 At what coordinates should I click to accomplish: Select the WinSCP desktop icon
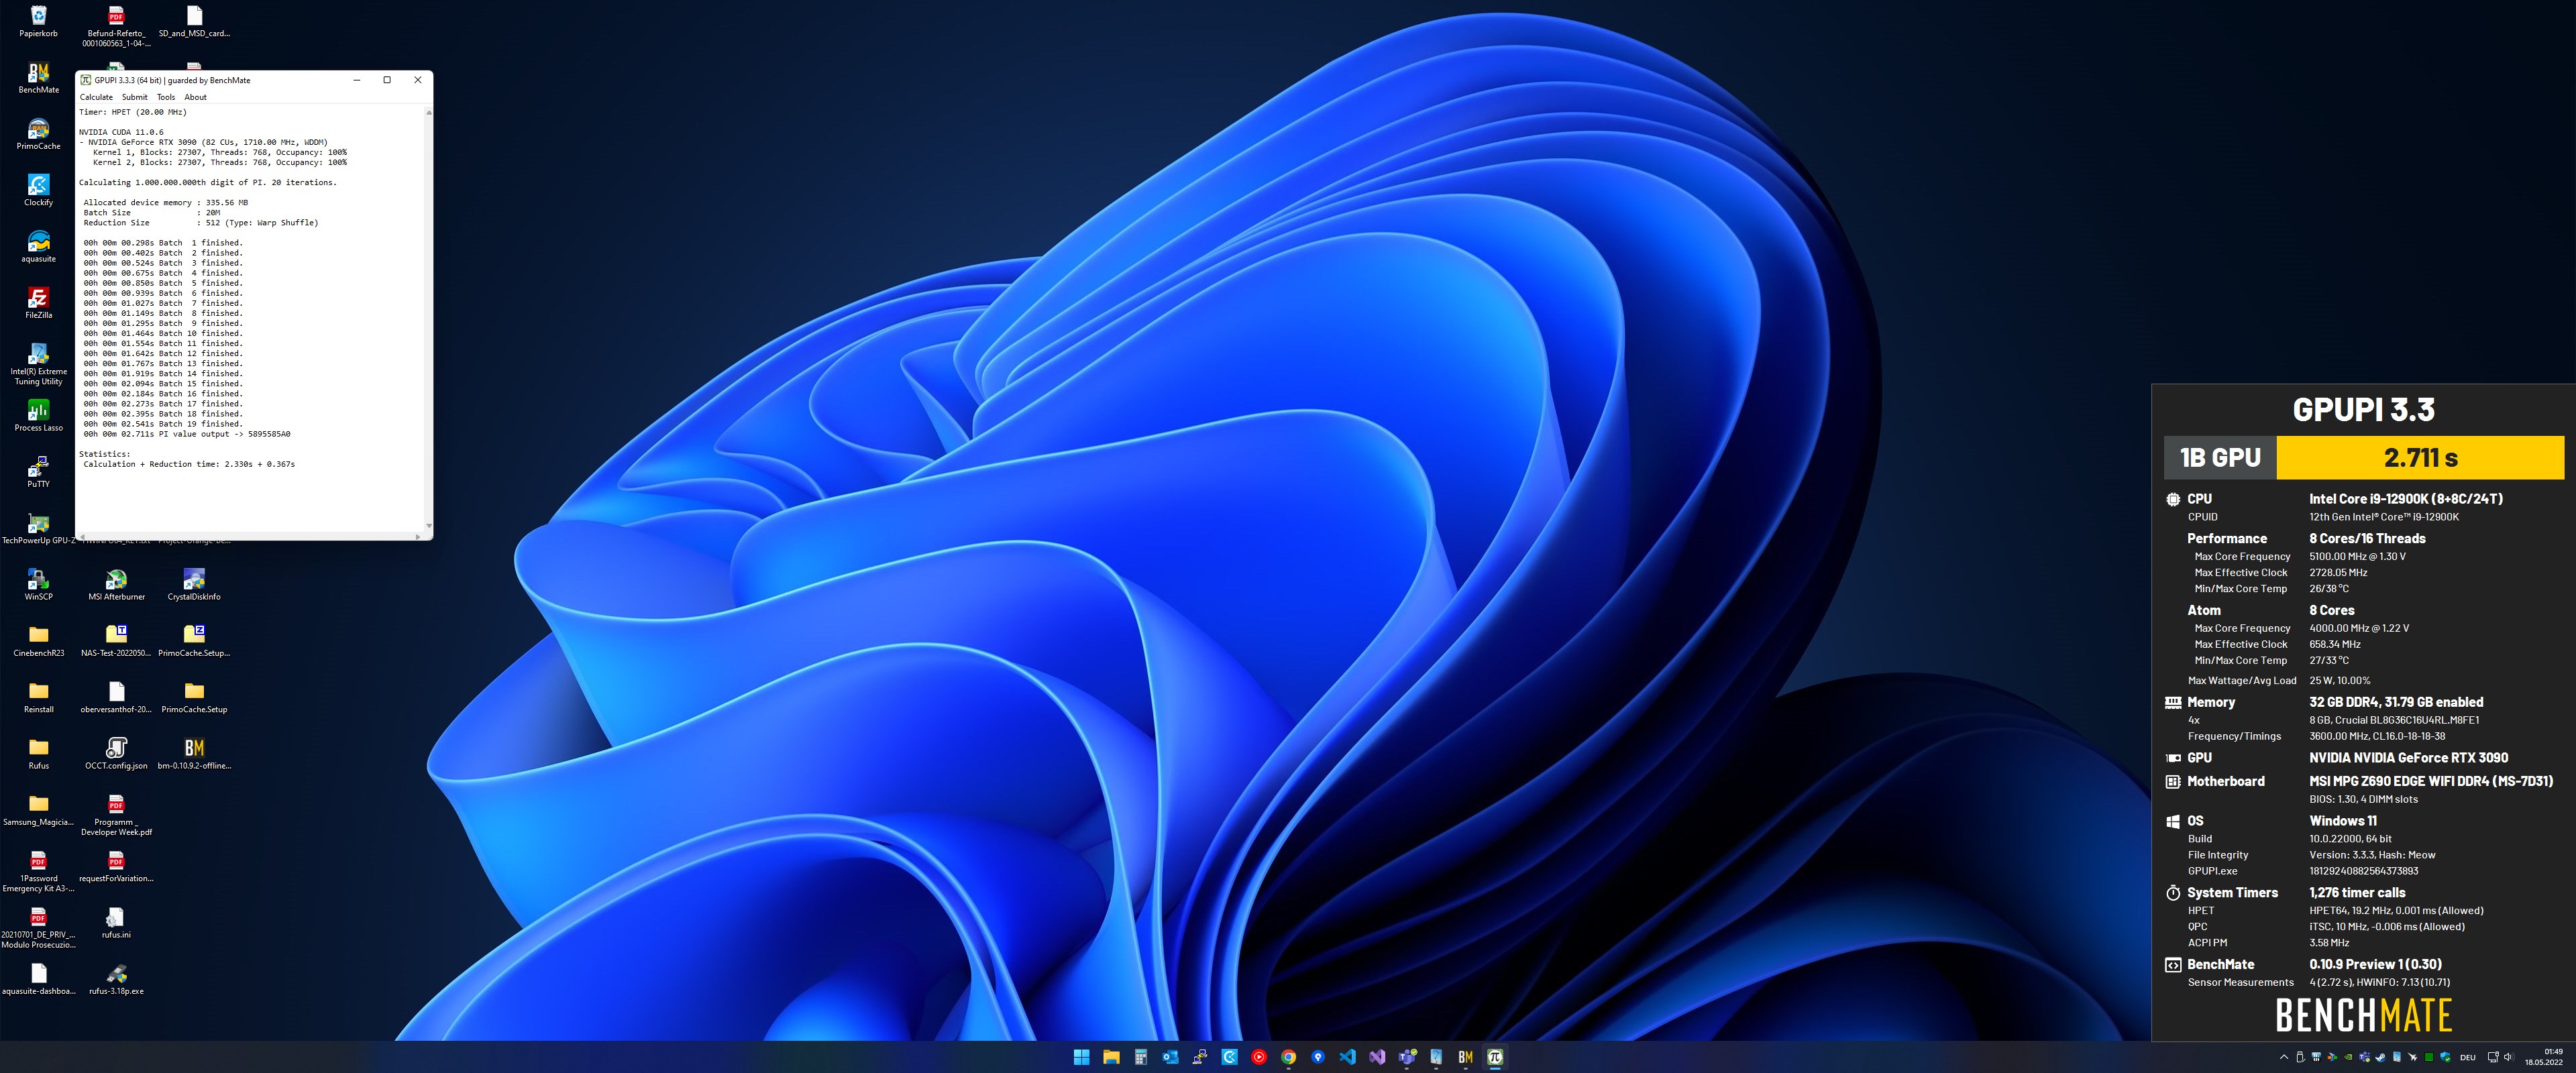[x=38, y=585]
